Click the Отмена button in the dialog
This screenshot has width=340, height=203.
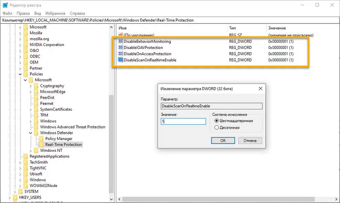(x=250, y=140)
